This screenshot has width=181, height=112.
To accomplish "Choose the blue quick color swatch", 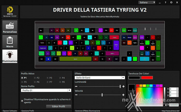I will pyautogui.click(x=154, y=86).
